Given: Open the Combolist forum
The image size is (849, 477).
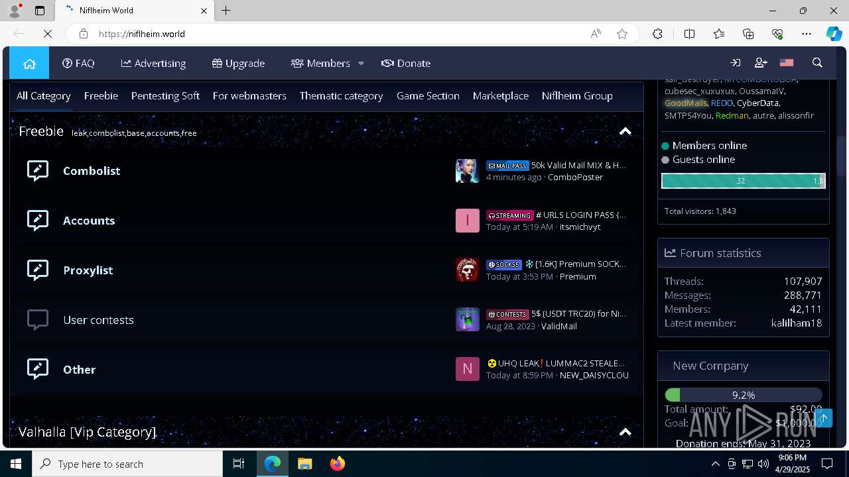Looking at the screenshot, I should [92, 171].
